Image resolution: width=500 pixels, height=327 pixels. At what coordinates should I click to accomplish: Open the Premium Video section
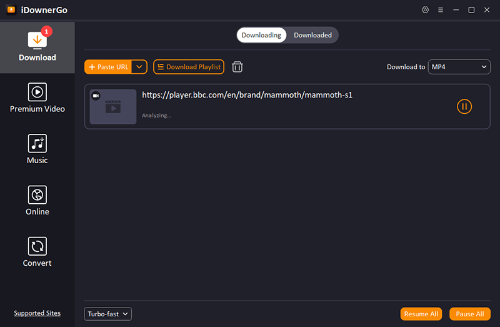37,98
